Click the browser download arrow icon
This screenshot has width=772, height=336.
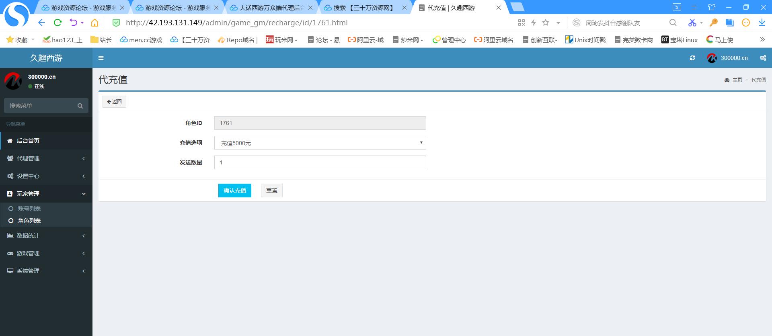(x=762, y=23)
